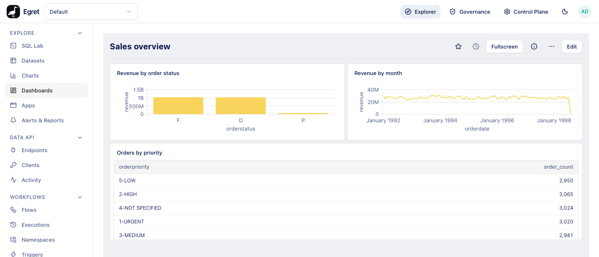Collapse the EXPLORE section
This screenshot has height=257, width=599.
[46, 33]
